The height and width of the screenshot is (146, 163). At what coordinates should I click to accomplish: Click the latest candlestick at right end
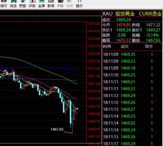[x=77, y=109]
